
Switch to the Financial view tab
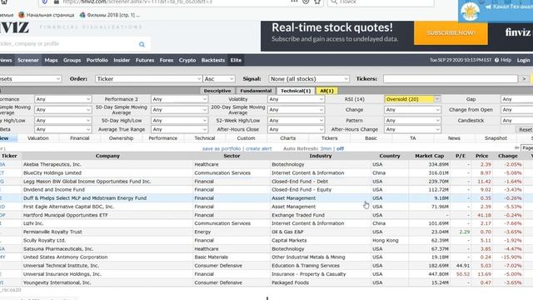click(80, 138)
